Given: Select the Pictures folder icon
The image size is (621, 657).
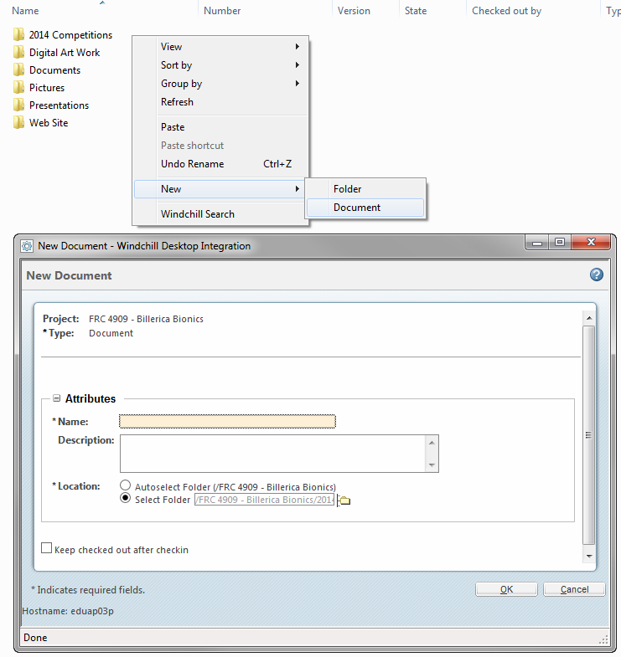Looking at the screenshot, I should click(18, 87).
